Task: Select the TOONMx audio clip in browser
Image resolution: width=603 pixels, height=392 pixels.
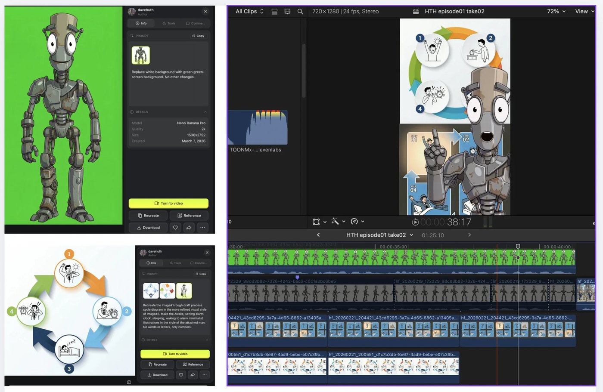Action: pos(258,127)
